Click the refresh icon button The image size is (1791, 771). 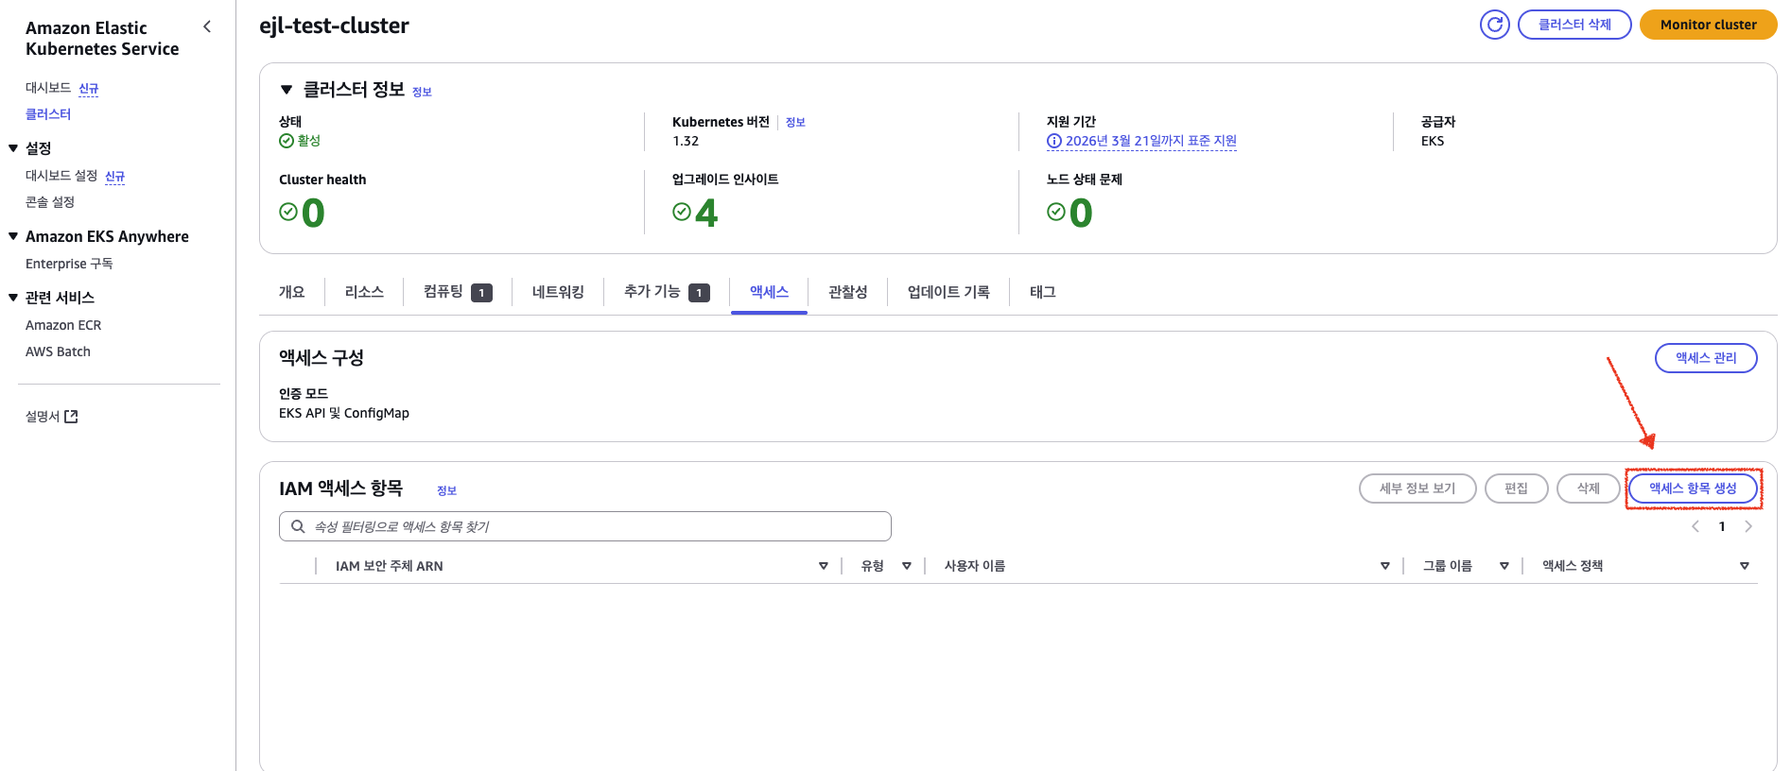tap(1494, 25)
